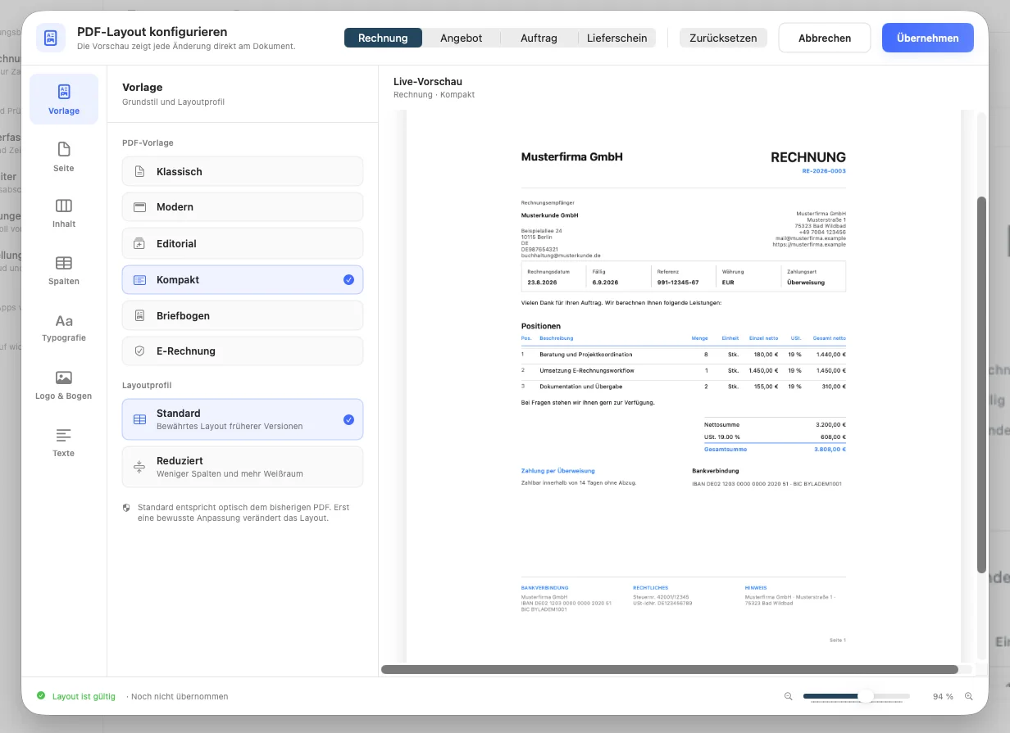
Task: Click the Kompakt selected checkmark
Action: click(348, 280)
